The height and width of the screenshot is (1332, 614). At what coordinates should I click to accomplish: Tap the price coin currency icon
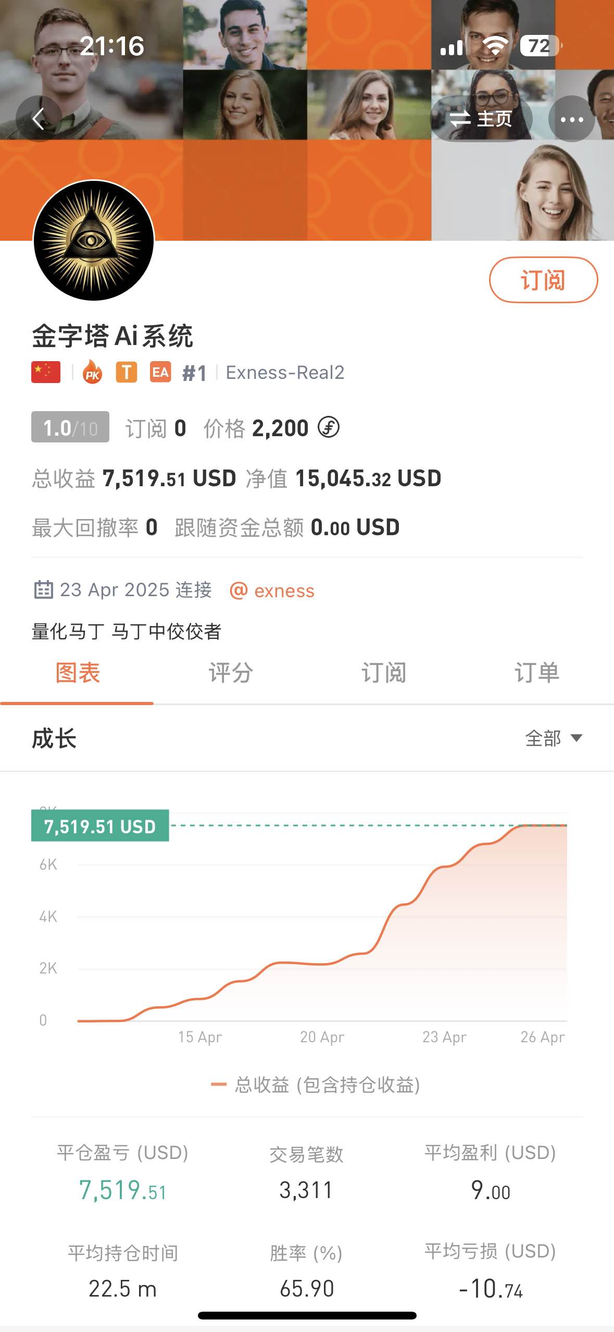coord(329,427)
